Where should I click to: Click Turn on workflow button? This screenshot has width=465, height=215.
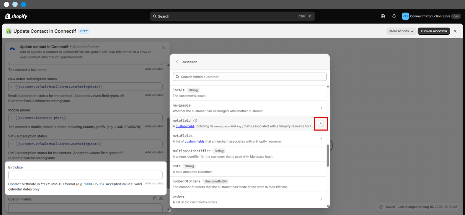point(434,31)
